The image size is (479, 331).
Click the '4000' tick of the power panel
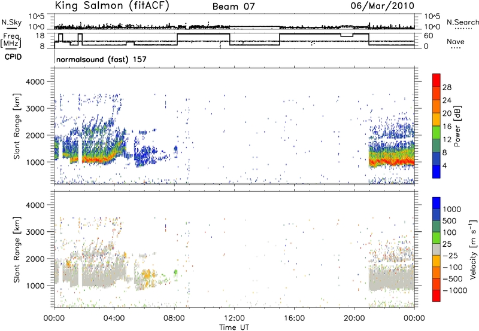(x=35, y=82)
